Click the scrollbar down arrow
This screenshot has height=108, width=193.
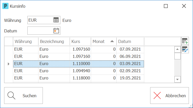point(177,79)
